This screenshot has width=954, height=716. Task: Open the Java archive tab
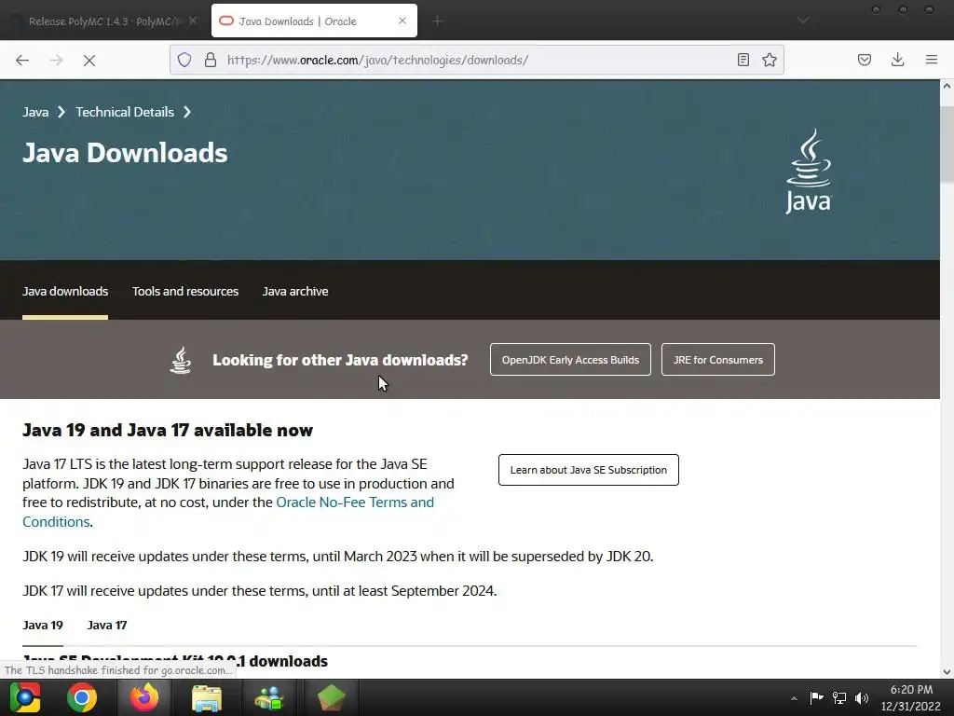[295, 291]
